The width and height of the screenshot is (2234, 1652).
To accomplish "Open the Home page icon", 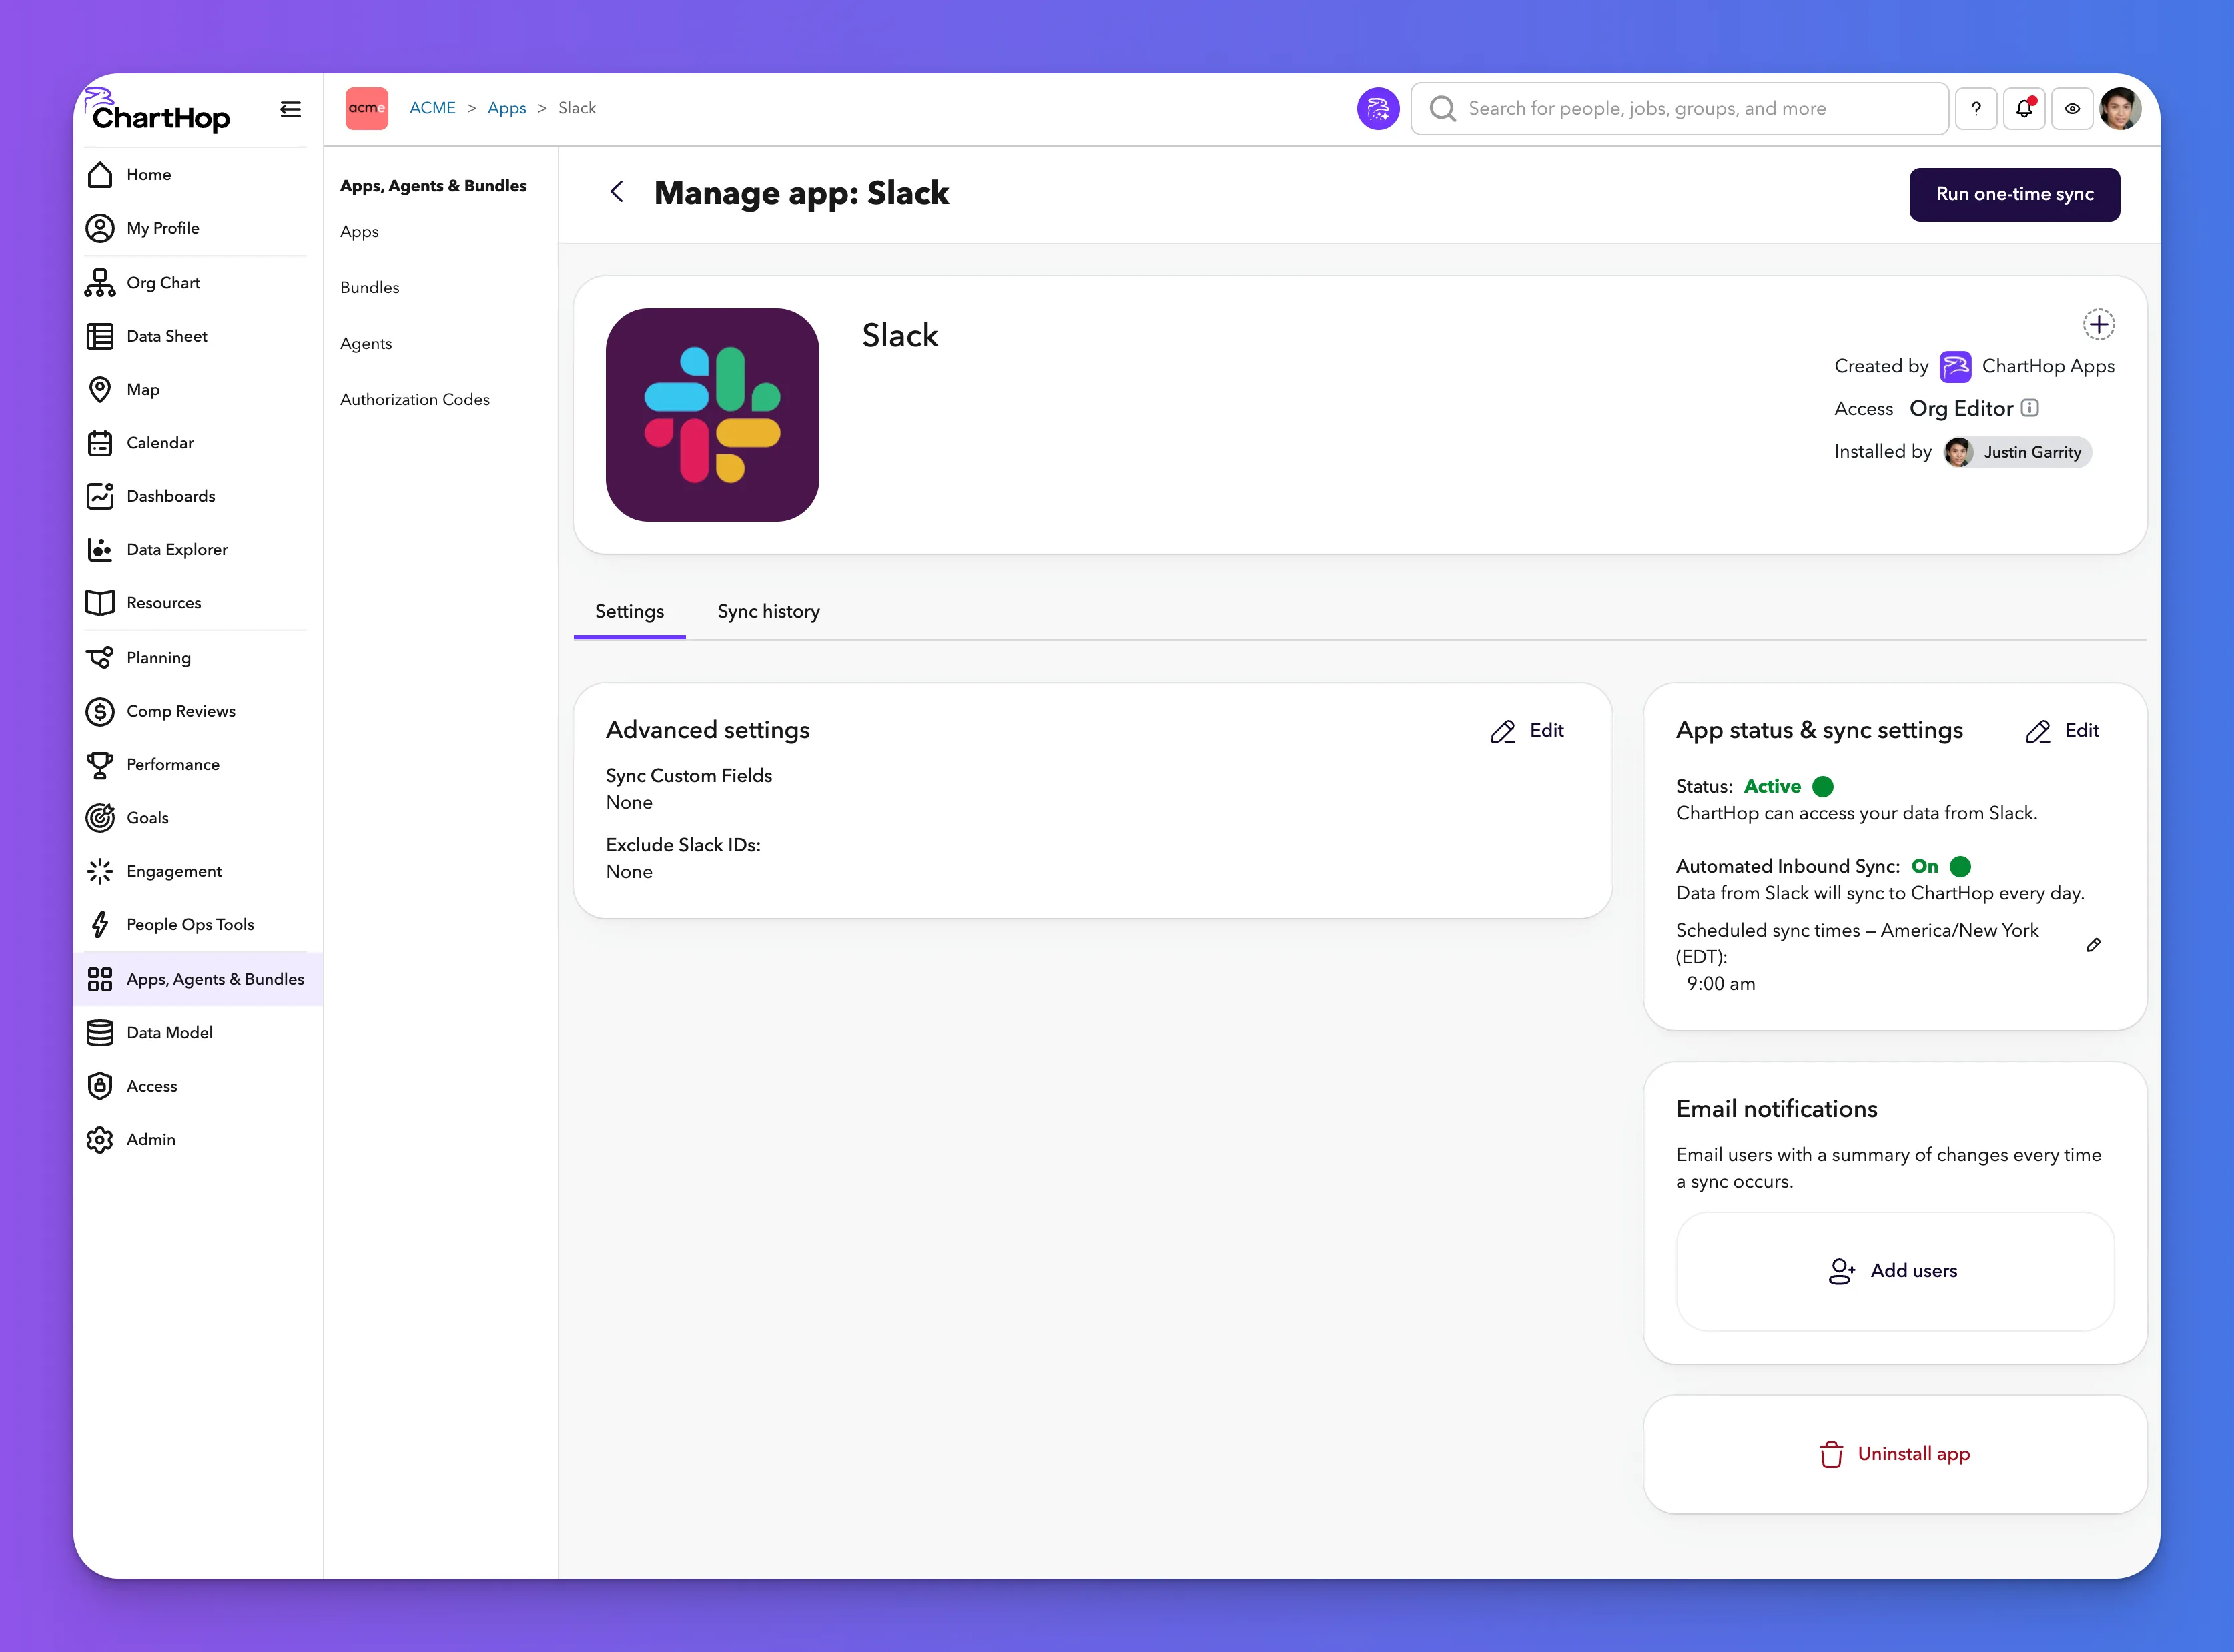I will click(x=100, y=175).
